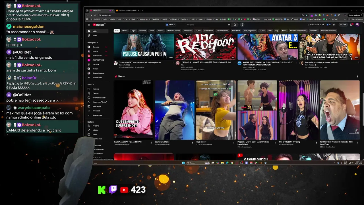Open Shopping under Explorar
The height and width of the screenshot is (205, 364).
(x=97, y=126)
